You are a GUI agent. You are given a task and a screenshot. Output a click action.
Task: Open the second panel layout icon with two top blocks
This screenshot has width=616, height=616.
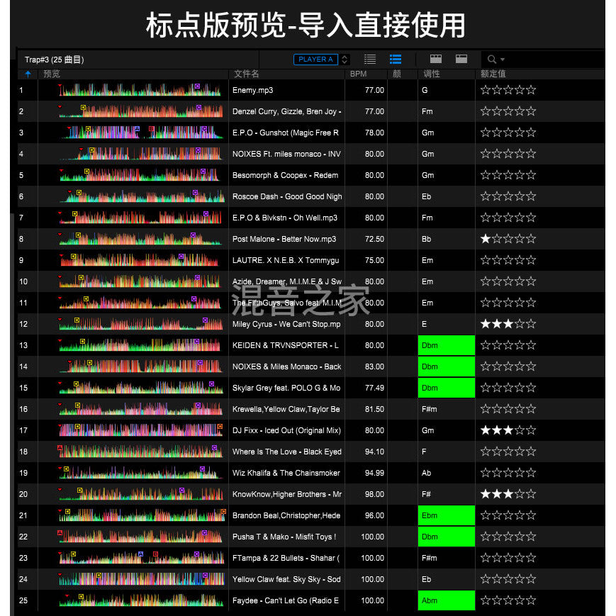tap(461, 59)
